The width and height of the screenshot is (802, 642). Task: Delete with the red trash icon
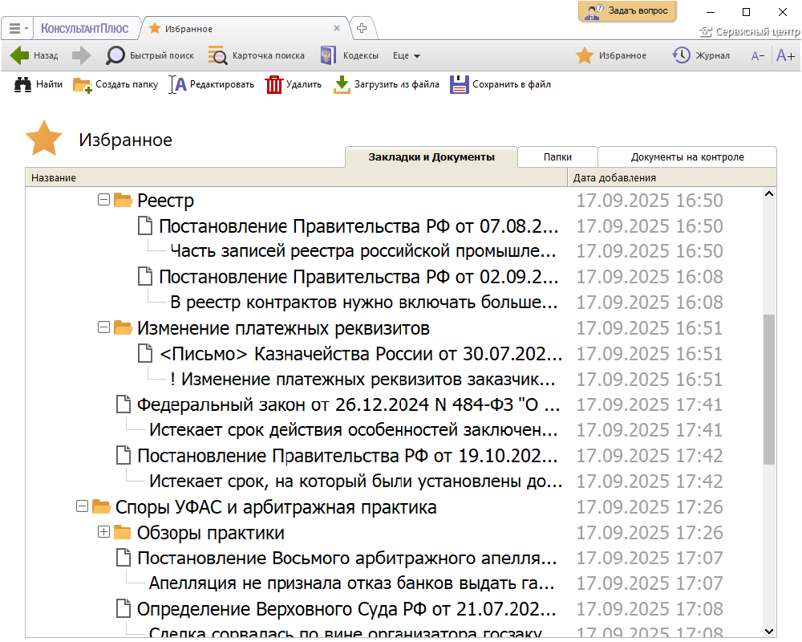tap(274, 84)
